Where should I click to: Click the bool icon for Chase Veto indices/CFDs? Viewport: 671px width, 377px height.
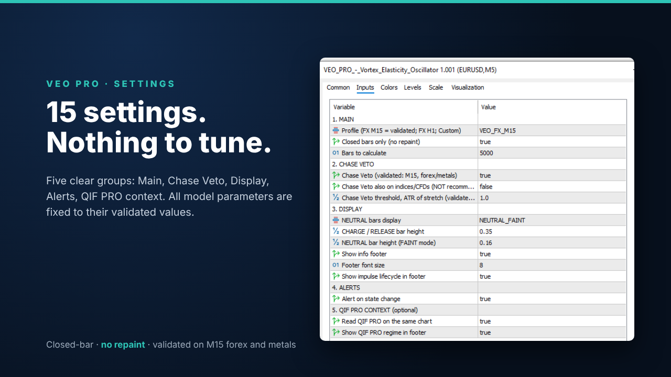pos(336,186)
